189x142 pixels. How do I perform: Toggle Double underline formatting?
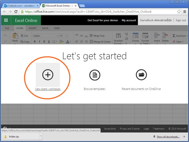(x=49, y=41)
